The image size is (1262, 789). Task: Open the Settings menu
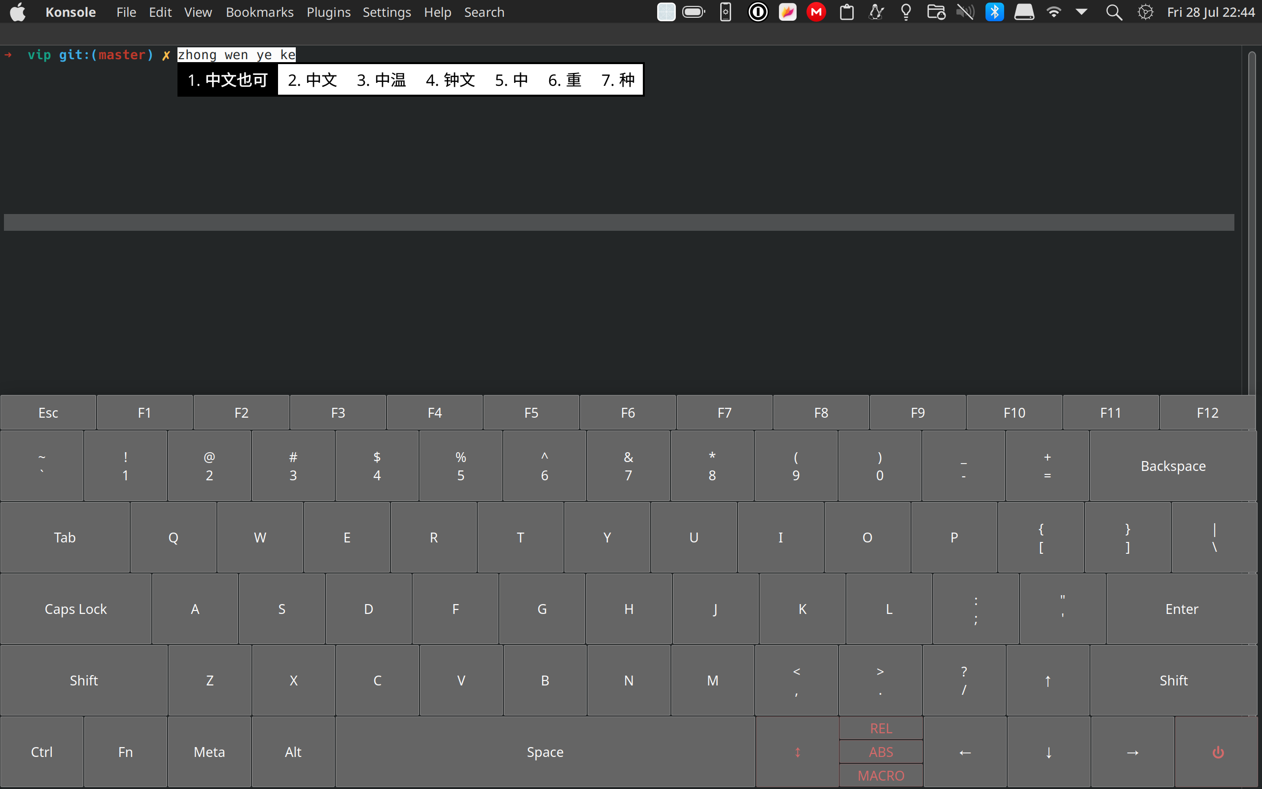[386, 12]
